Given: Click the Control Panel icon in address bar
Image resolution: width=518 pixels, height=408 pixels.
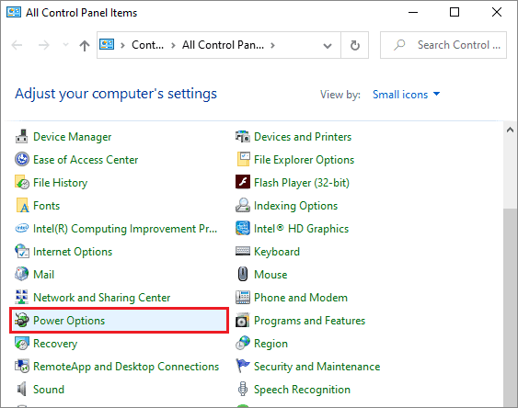Looking at the screenshot, I should [x=107, y=44].
